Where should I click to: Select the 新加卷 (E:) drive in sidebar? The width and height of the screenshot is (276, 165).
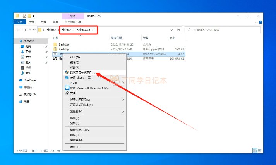tap(30, 95)
